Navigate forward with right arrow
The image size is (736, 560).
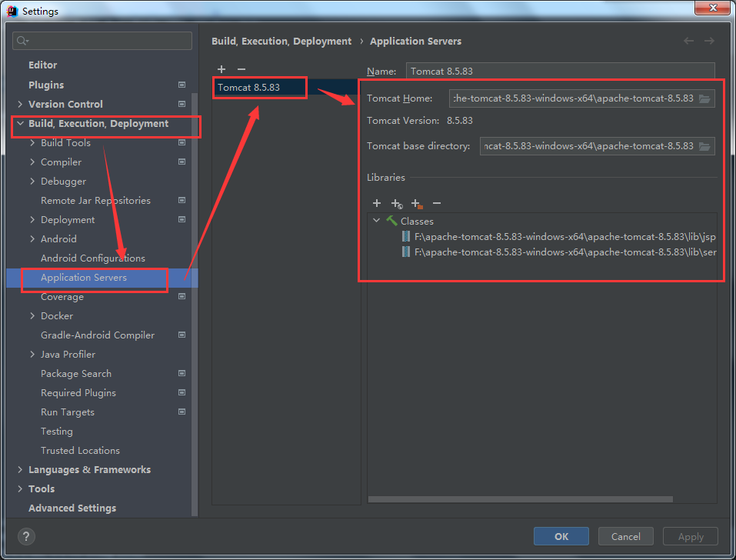tap(709, 41)
